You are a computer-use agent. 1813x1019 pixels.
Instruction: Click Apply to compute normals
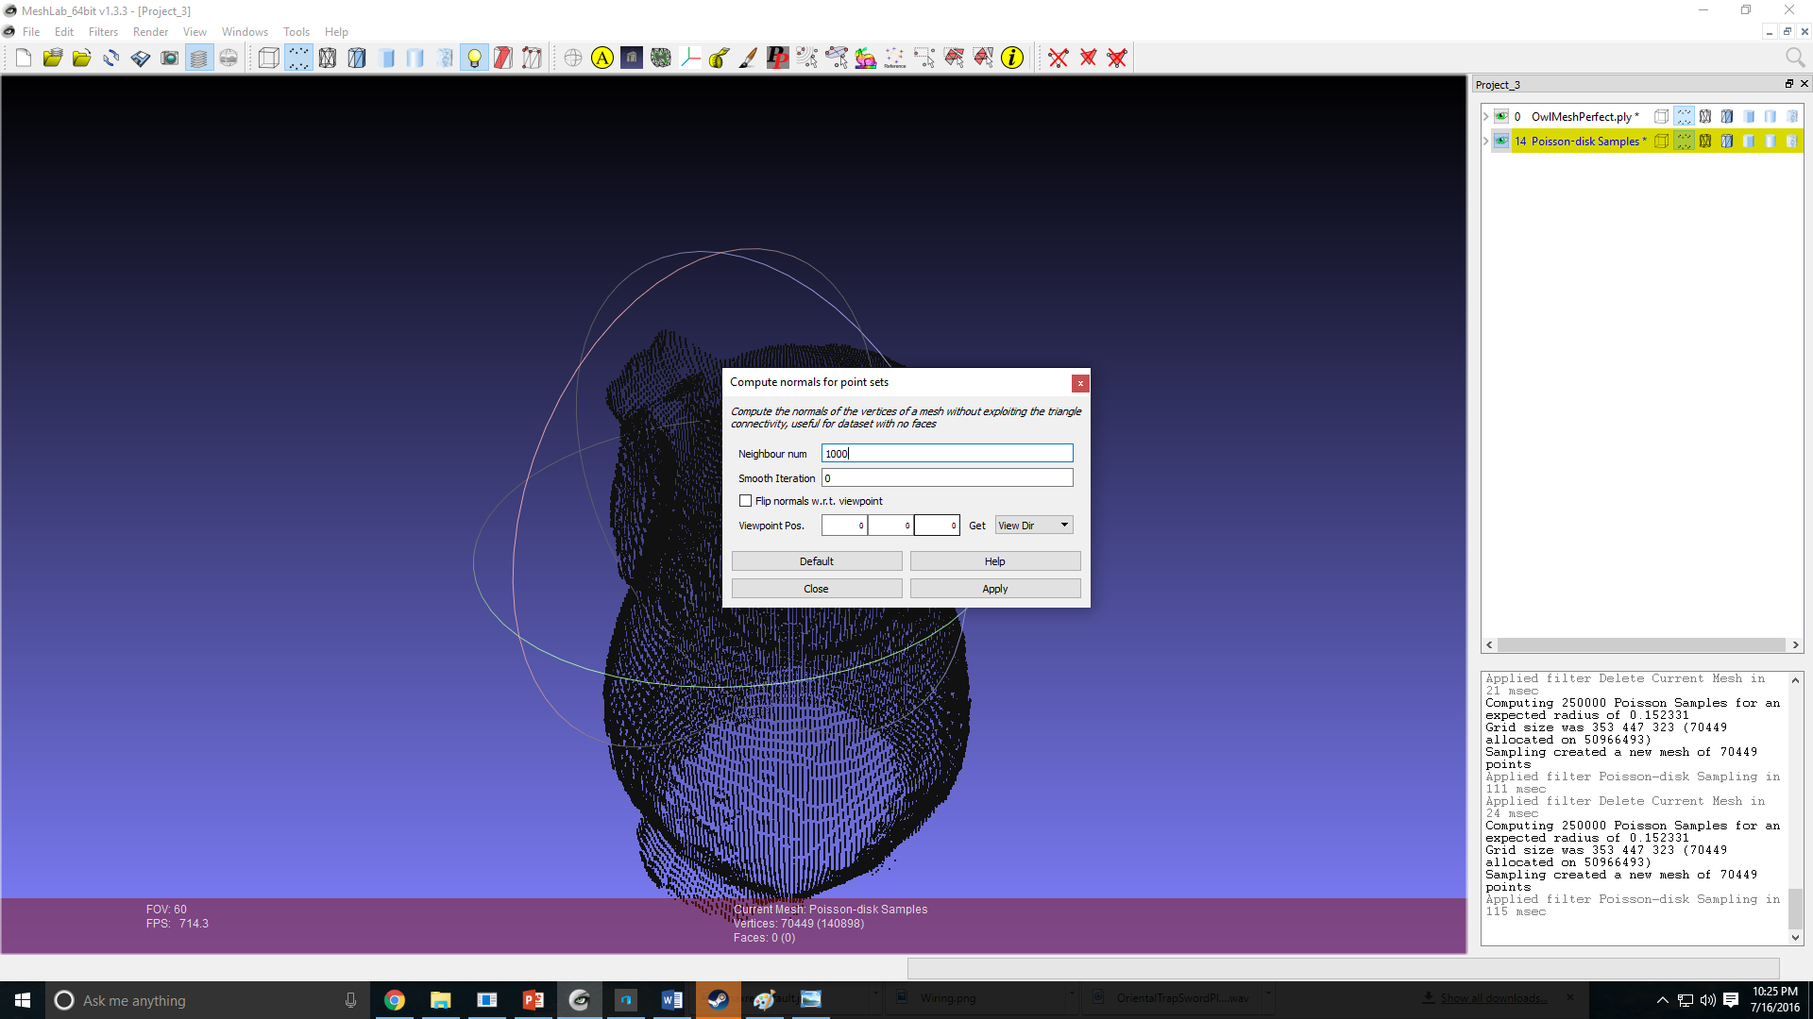point(995,589)
